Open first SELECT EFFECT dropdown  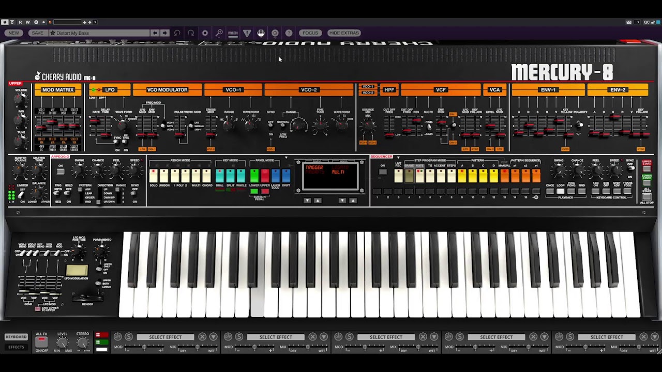click(165, 337)
